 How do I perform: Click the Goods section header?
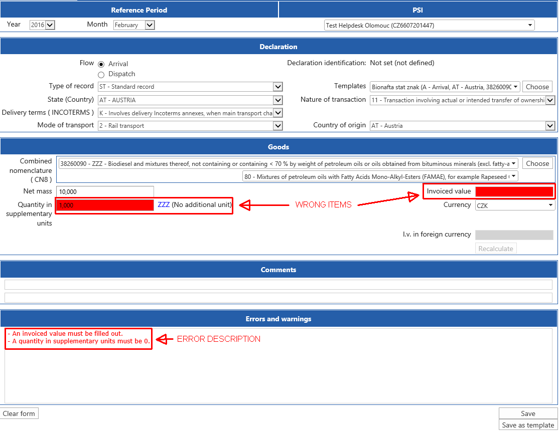pyautogui.click(x=278, y=147)
